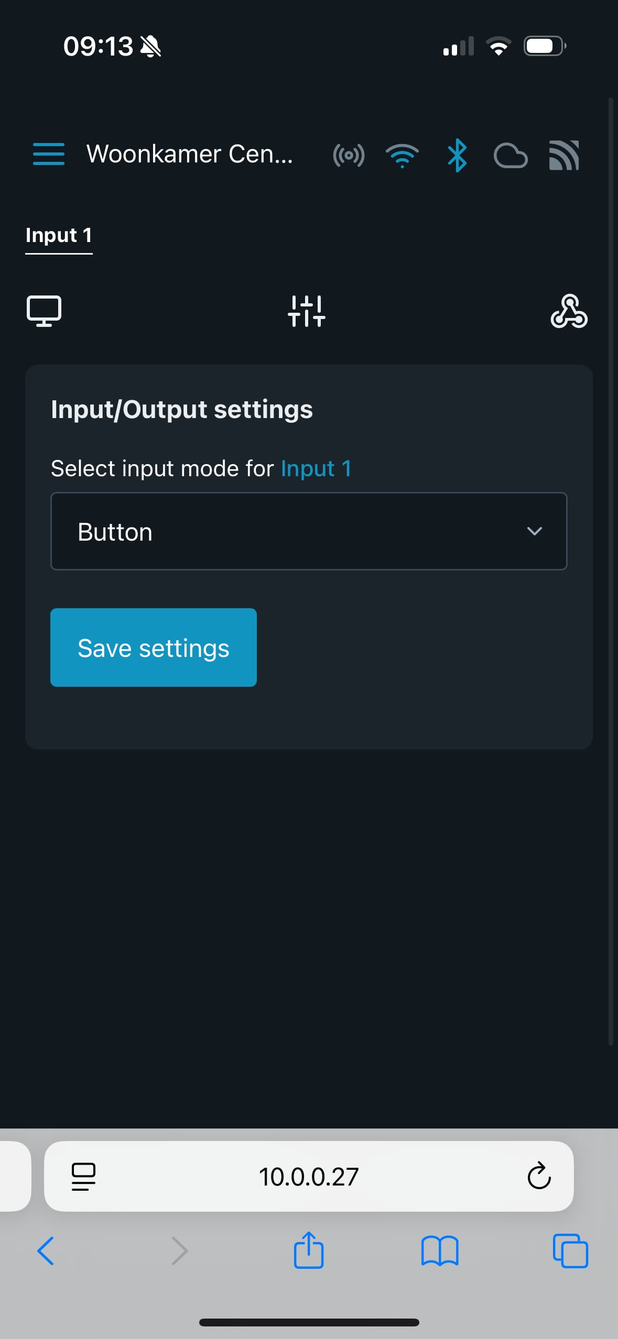This screenshot has height=1339, width=618.
Task: Switch to the Input 1 tab
Action: coord(59,235)
